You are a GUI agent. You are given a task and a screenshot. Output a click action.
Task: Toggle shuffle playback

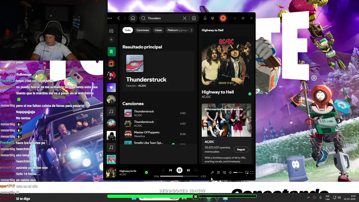pos(163,170)
